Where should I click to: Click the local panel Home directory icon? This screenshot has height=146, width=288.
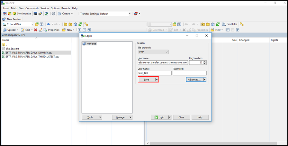[75, 24]
